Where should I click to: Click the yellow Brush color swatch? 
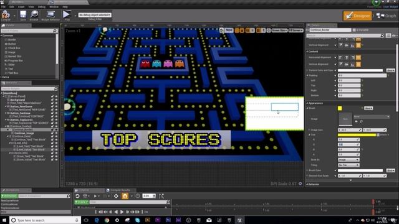[340, 108]
